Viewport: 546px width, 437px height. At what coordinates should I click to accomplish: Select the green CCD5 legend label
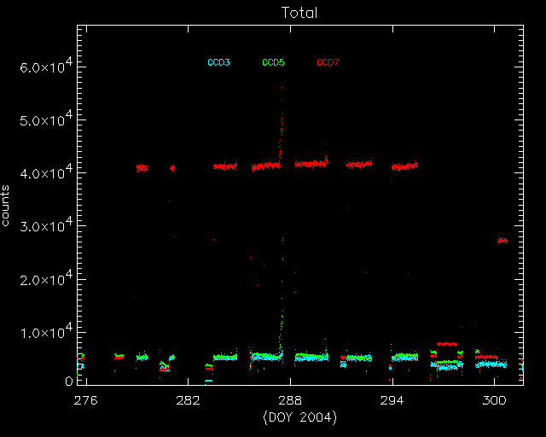[x=273, y=62]
